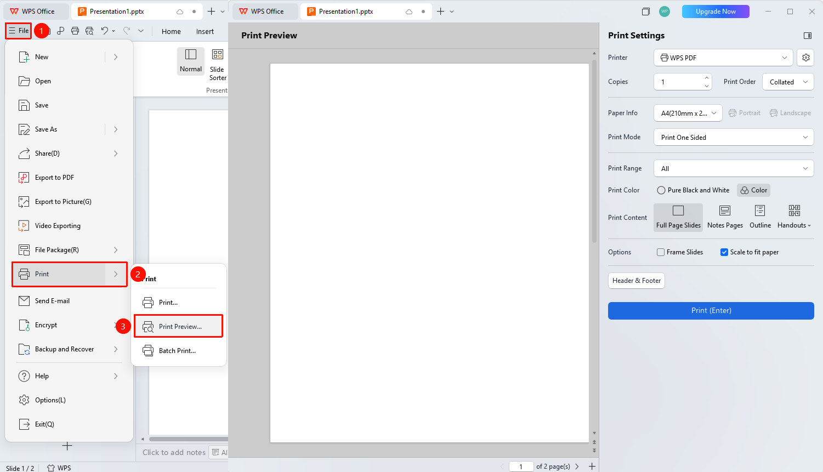The image size is (823, 472).
Task: Select Slide Sorter view icon
Action: (218, 65)
